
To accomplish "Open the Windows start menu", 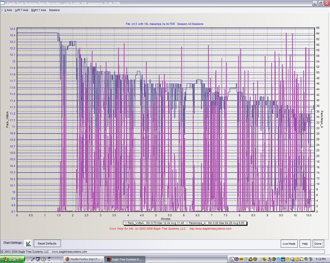I will 13,259.
